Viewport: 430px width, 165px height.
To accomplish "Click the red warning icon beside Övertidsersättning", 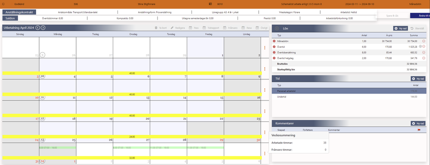I will point(274,52).
